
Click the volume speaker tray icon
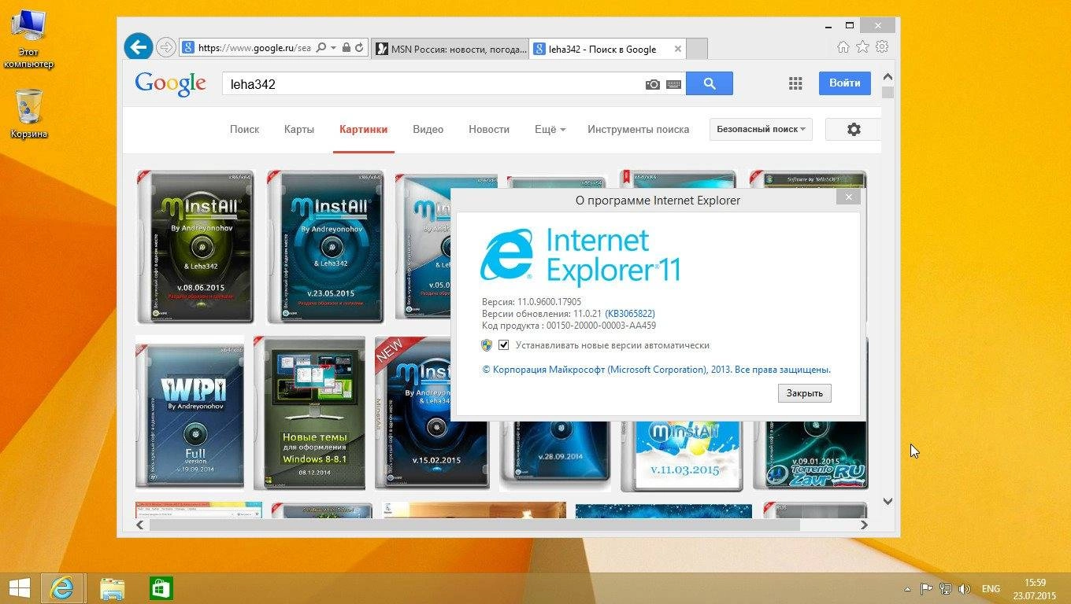pyautogui.click(x=964, y=588)
